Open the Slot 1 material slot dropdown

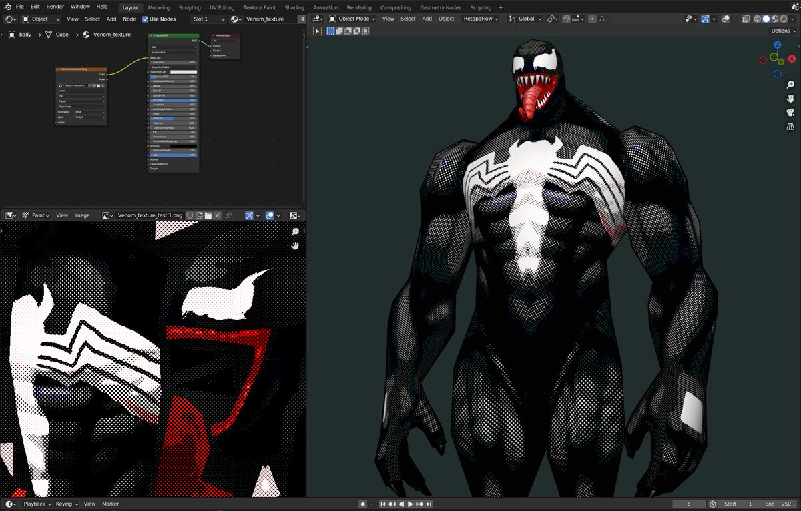tap(208, 19)
